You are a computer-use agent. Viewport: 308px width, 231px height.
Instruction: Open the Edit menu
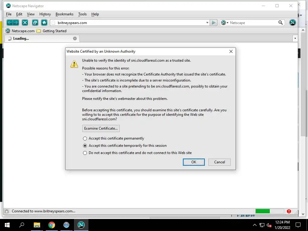19,14
